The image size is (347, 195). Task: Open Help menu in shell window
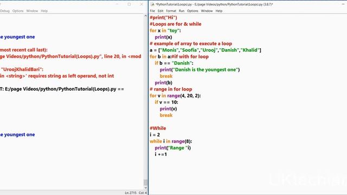(x=44, y=11)
